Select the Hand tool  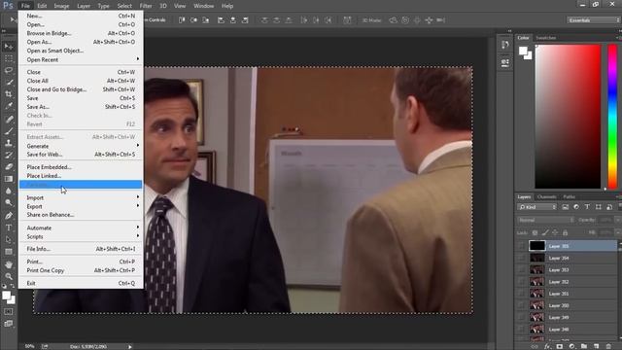click(x=9, y=264)
